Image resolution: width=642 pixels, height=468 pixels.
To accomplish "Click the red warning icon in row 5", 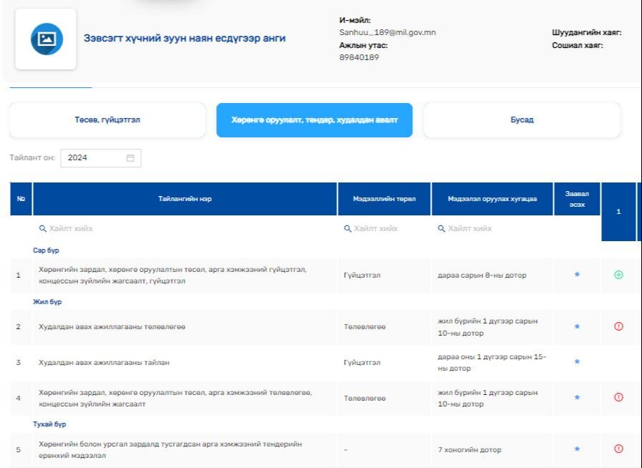I will (x=618, y=449).
